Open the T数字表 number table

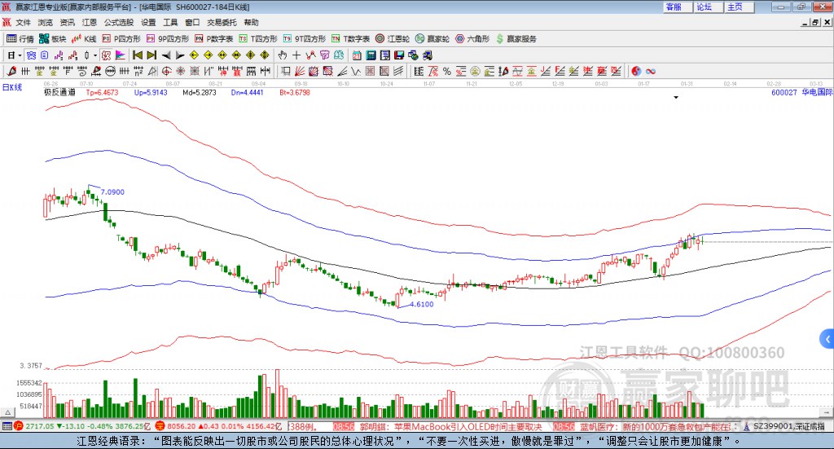351,38
